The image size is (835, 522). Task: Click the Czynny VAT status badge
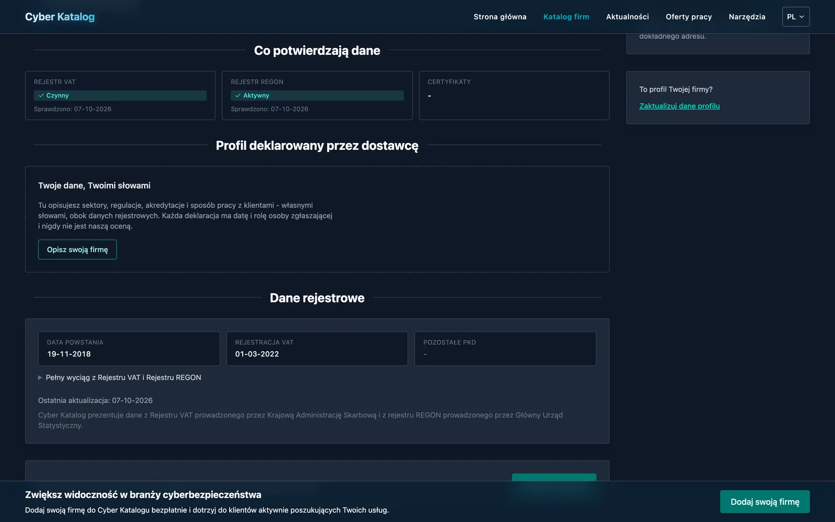coord(120,96)
